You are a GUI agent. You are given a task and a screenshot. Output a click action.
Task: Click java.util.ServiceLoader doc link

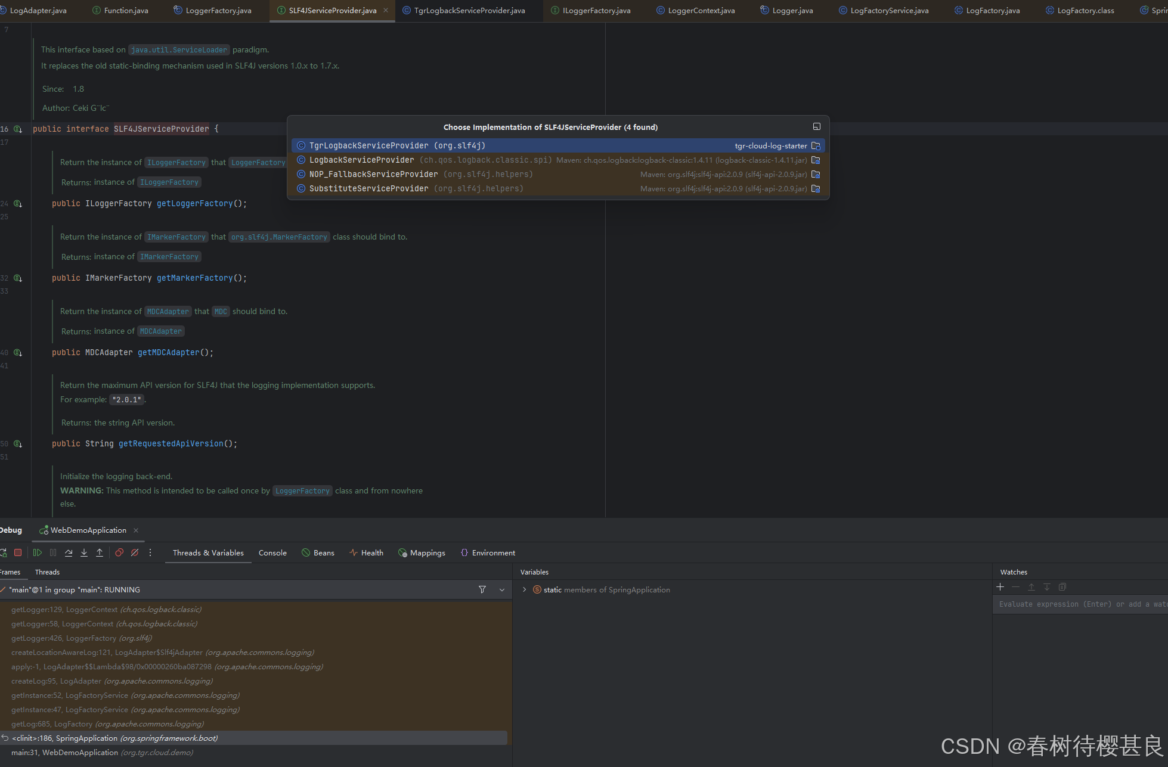(179, 49)
